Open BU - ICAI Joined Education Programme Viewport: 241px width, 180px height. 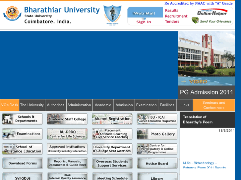pos(157,119)
